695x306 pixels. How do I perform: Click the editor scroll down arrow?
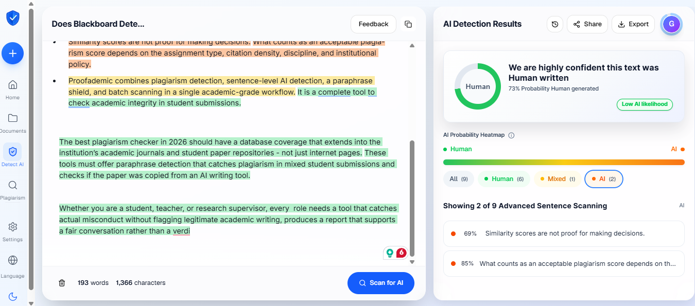point(412,262)
